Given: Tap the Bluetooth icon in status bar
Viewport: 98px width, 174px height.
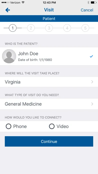Looking at the screenshot, I should [88, 2].
